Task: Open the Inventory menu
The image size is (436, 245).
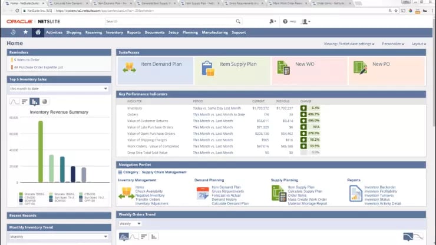Action: tap(114, 32)
